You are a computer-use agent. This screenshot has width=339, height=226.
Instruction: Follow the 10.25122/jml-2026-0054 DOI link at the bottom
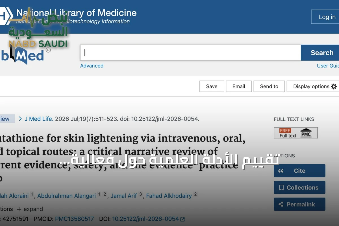(145, 219)
